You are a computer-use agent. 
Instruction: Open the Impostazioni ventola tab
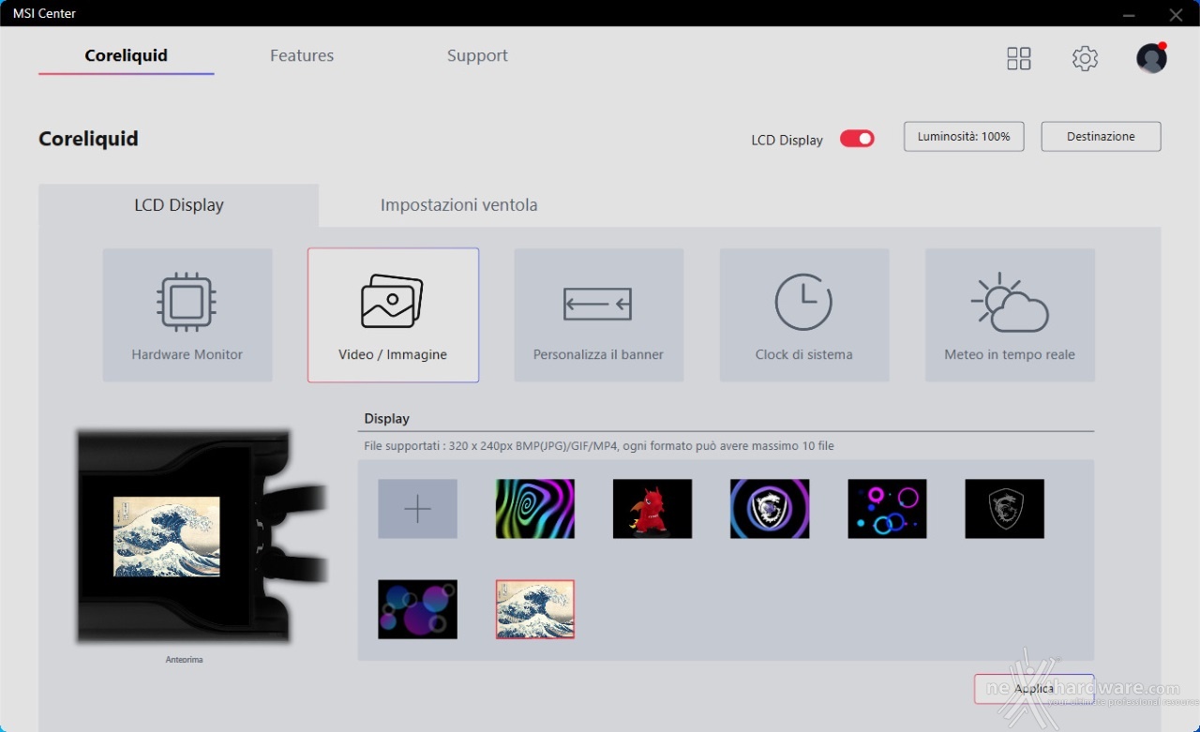click(458, 205)
